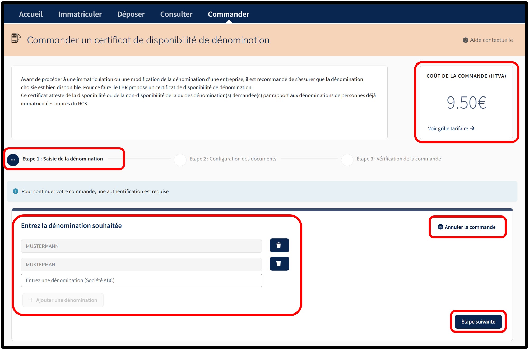Open the Voir grille tarifaire link
529x350 pixels.
(x=448, y=128)
